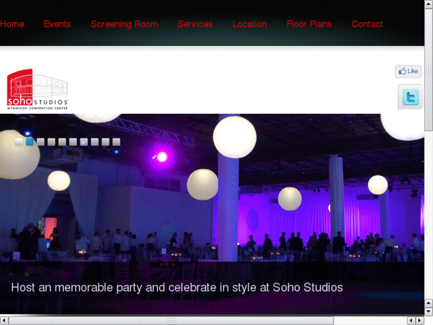This screenshot has width=433, height=325.
Task: Jump to the third slideshow indicator square
Action: (41, 142)
